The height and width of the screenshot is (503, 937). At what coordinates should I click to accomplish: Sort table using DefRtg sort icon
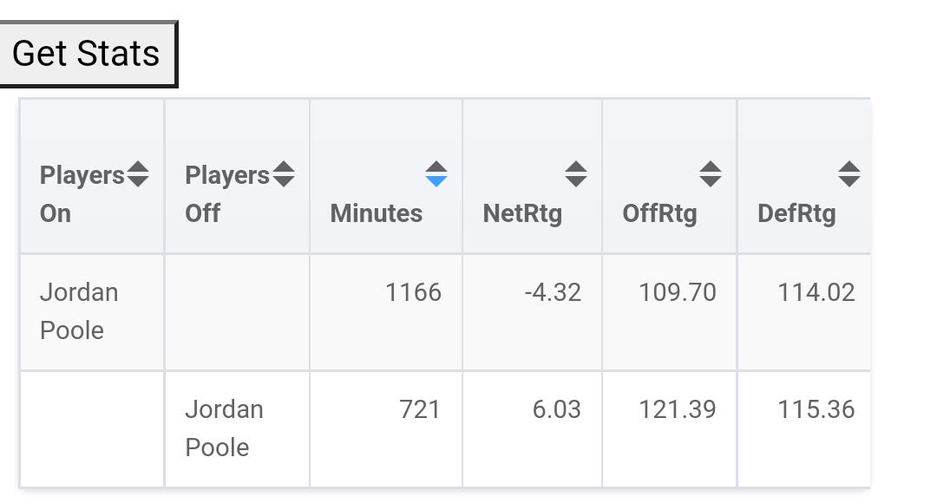click(849, 174)
